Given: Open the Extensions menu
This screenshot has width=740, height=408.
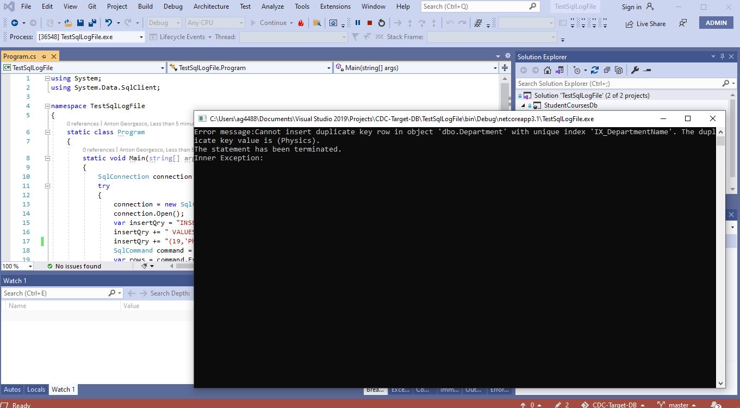Looking at the screenshot, I should pyautogui.click(x=335, y=7).
